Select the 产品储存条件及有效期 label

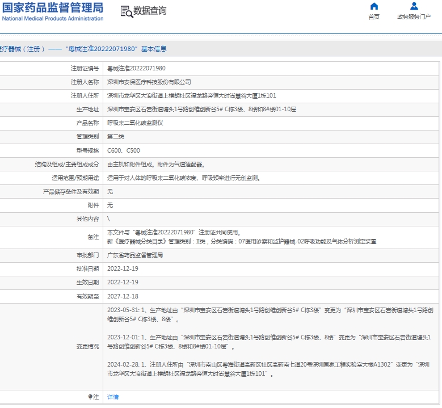[71, 192]
